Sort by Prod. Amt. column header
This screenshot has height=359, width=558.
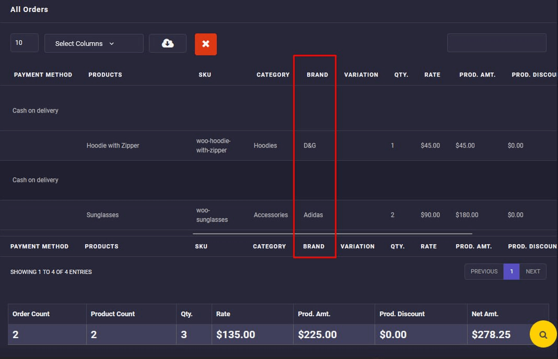(477, 75)
